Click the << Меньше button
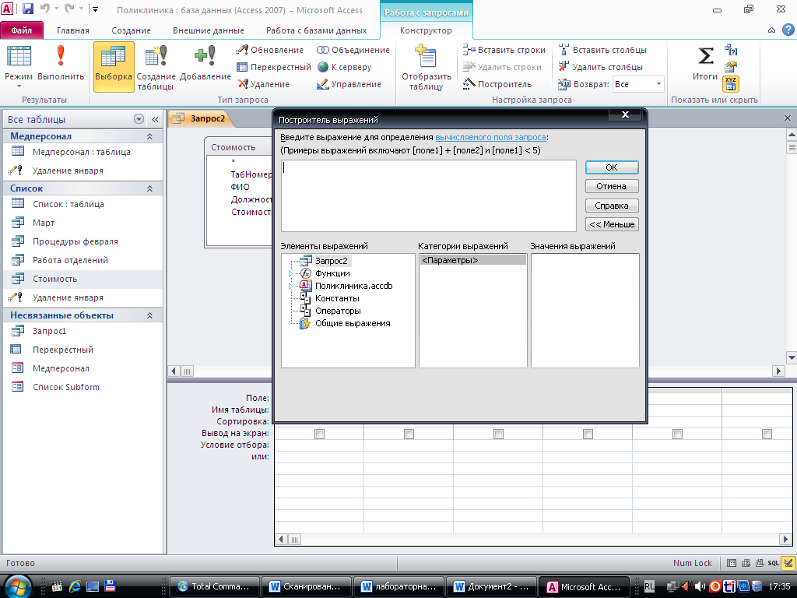Screen dimensions: 797x598 tap(612, 225)
